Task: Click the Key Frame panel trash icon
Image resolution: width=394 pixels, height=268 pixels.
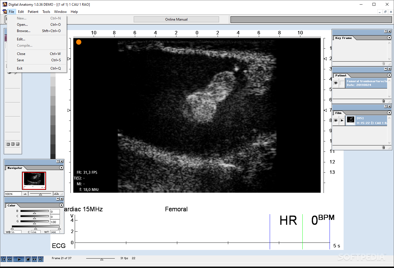Action: coord(383,64)
